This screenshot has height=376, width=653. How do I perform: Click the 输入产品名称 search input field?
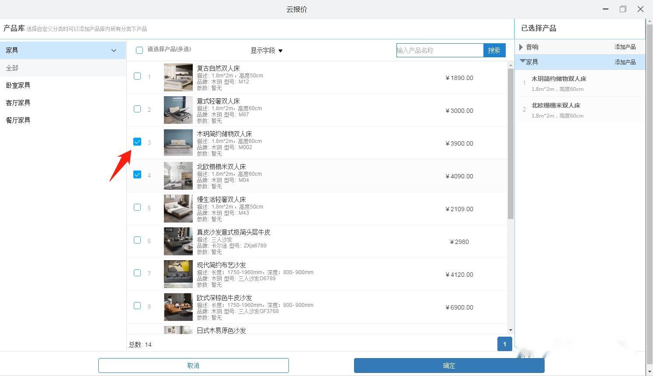[x=439, y=50]
